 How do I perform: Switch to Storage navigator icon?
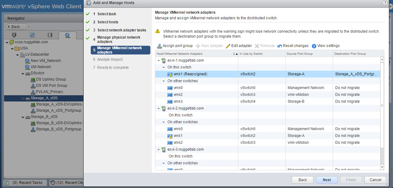click(x=50, y=35)
